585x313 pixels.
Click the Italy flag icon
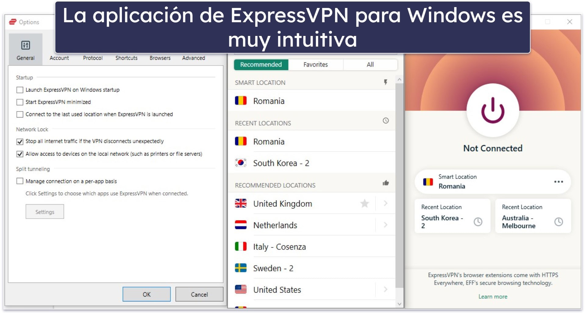coord(241,247)
